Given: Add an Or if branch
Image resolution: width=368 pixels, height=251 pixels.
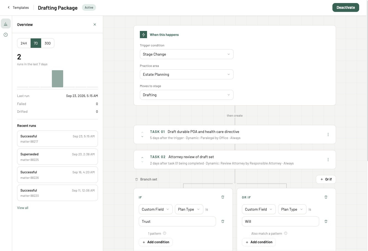Looking at the screenshot, I should coord(326,179).
